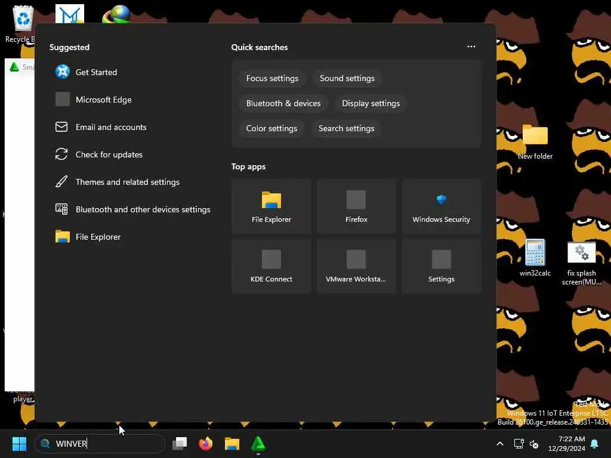This screenshot has height=458, width=611.
Task: Select the blue M desktop icon
Action: (70, 14)
